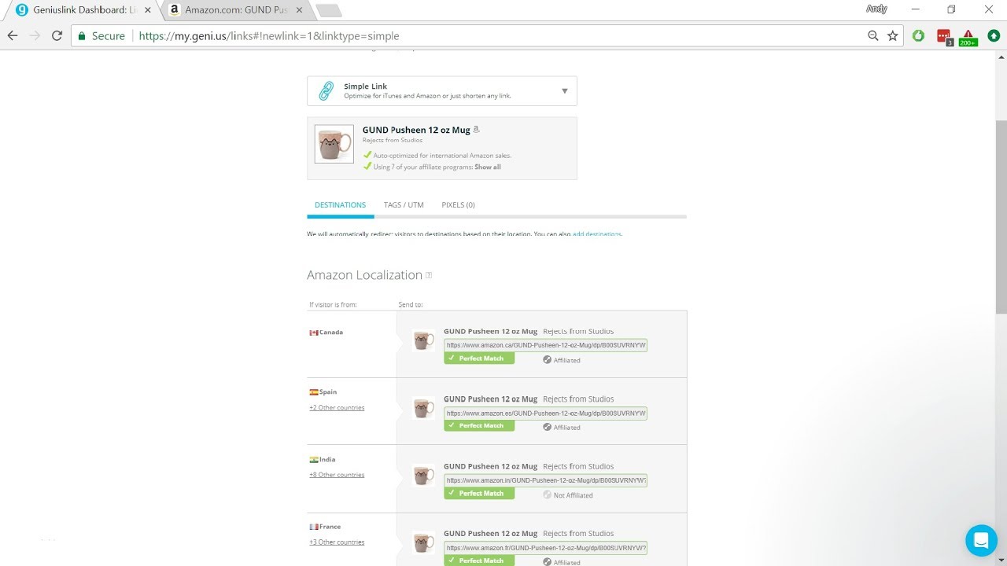Screen dimensions: 1007x566
Task: Click Perfect Match badge in France row
Action: tap(479, 560)
